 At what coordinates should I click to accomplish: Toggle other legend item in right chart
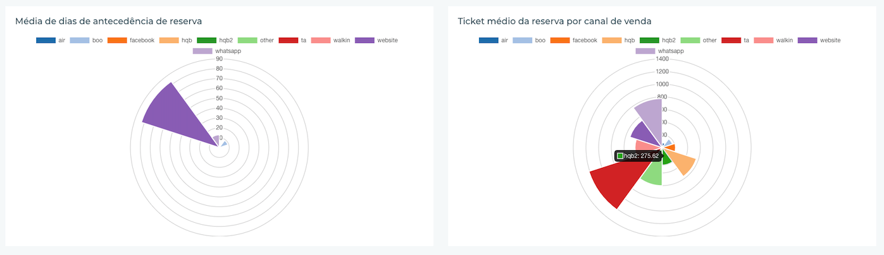click(x=699, y=40)
